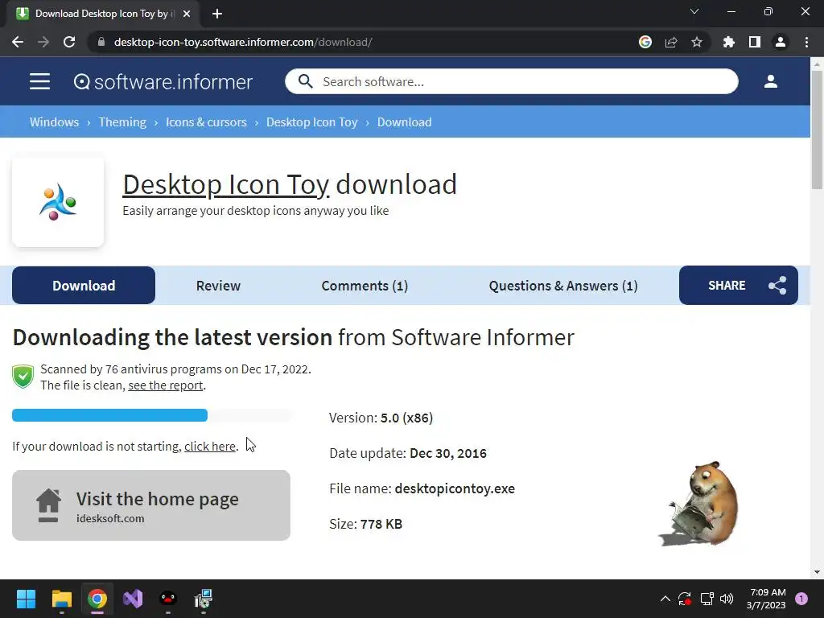Click the share network icon
The height and width of the screenshot is (618, 824).
(777, 286)
